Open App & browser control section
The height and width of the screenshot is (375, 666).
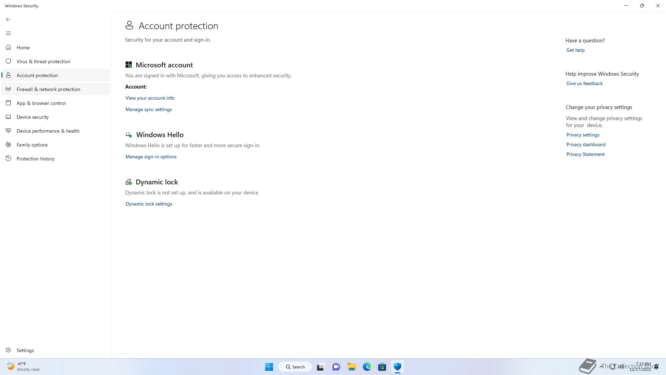(x=55, y=103)
